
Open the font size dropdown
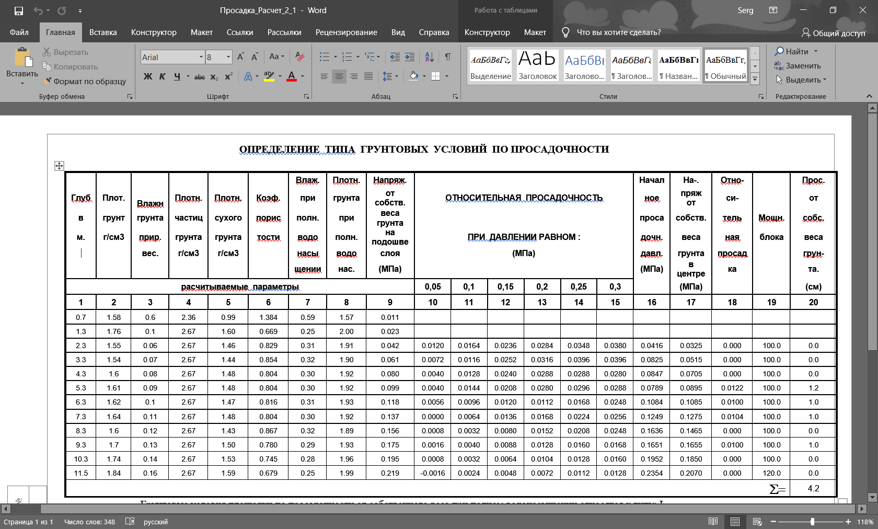click(228, 57)
